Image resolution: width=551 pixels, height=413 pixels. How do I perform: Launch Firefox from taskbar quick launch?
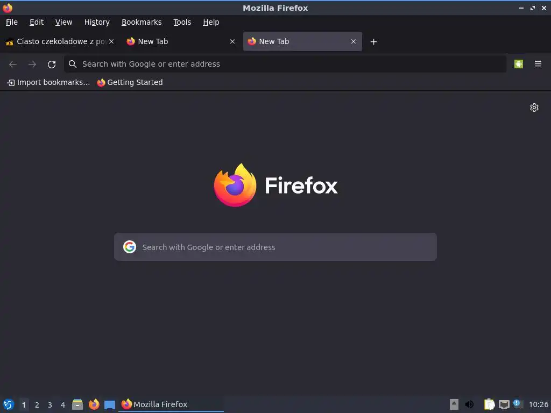[x=94, y=404]
